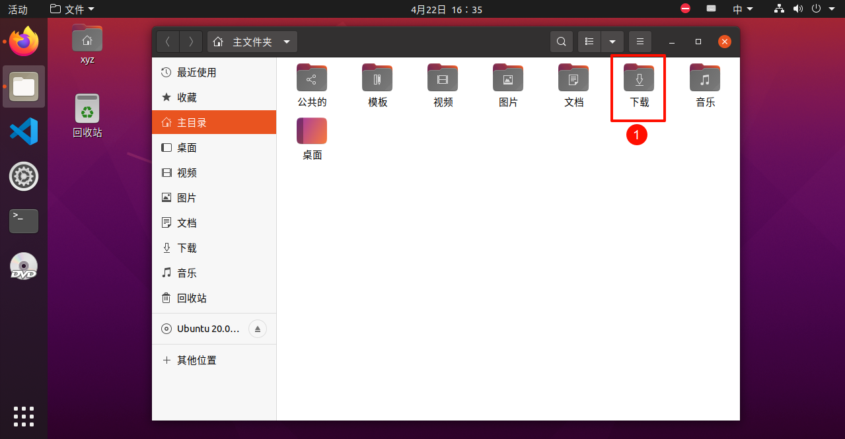Select 收藏 in sidebar
The width and height of the screenshot is (845, 439).
214,98
